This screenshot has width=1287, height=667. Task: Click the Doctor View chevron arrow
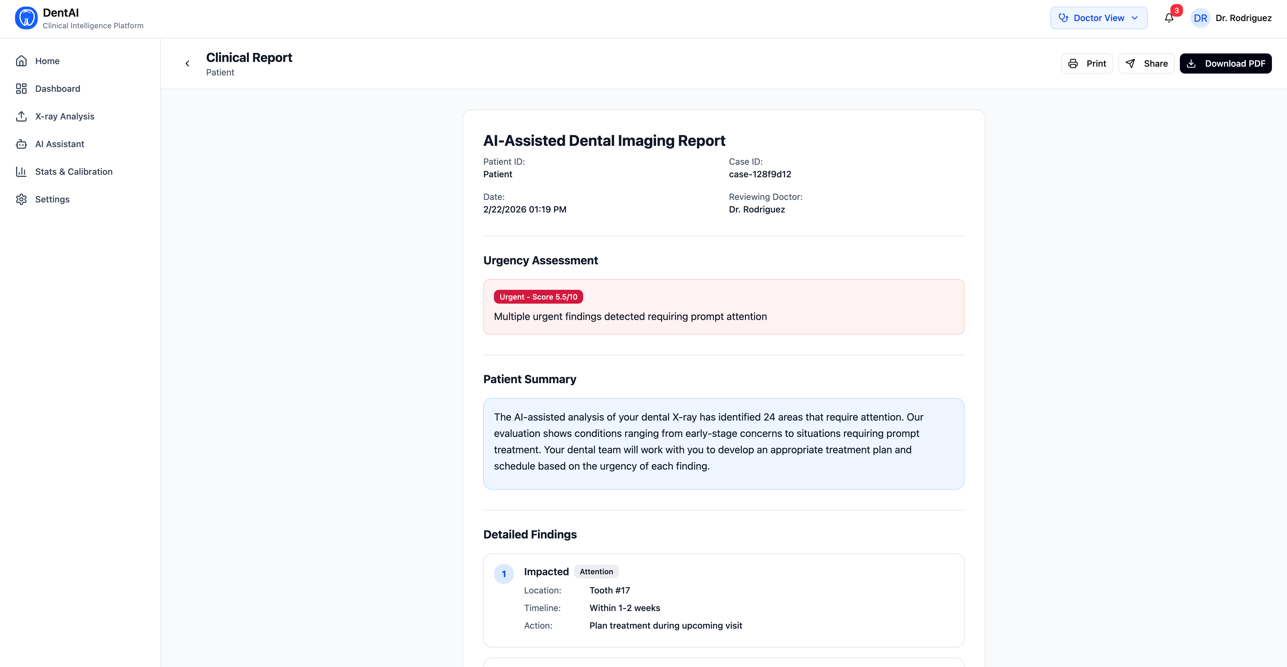point(1135,18)
